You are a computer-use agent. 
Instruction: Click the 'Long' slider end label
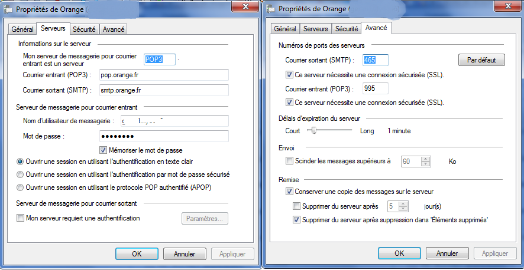pyautogui.click(x=367, y=131)
